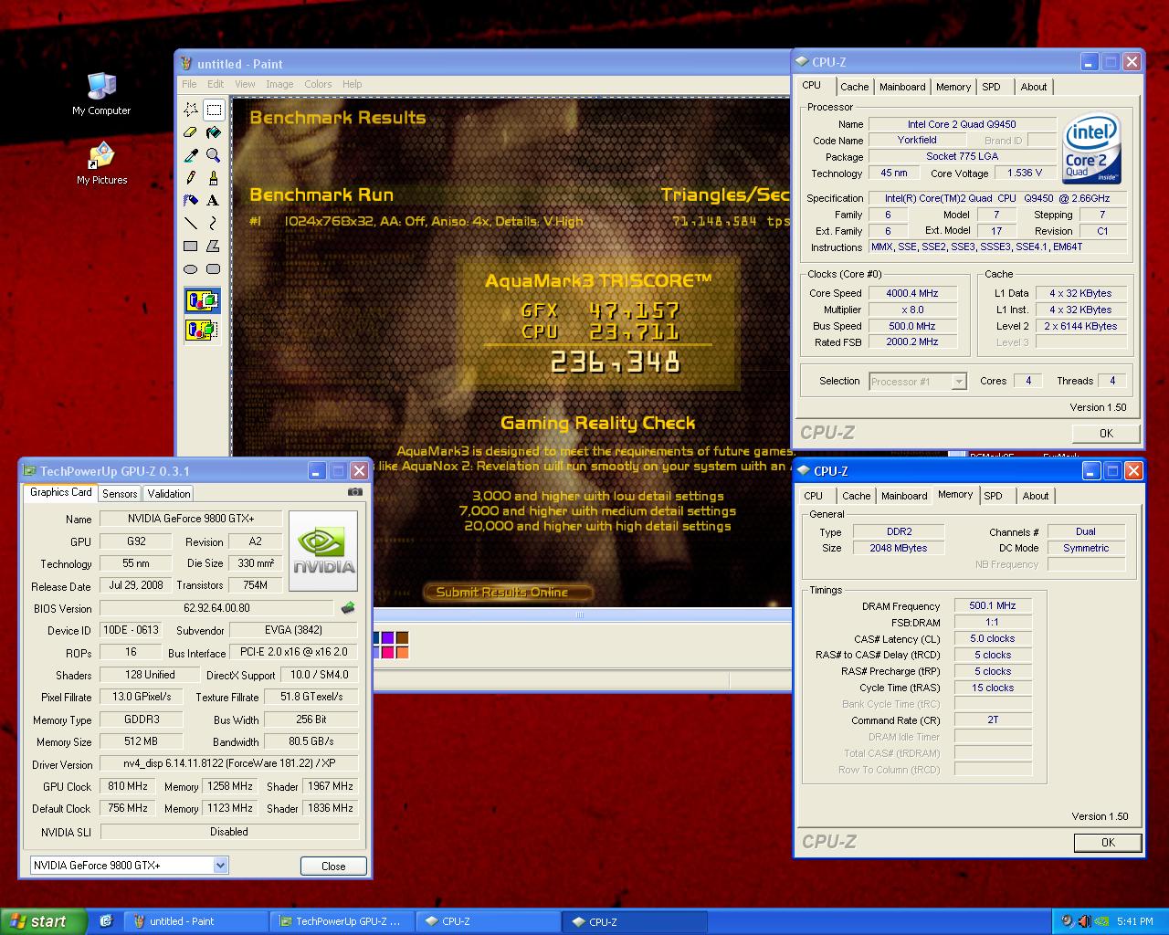Pick the brown color swatch in Paint palette
Viewport: 1169px width, 935px height.
(x=402, y=637)
